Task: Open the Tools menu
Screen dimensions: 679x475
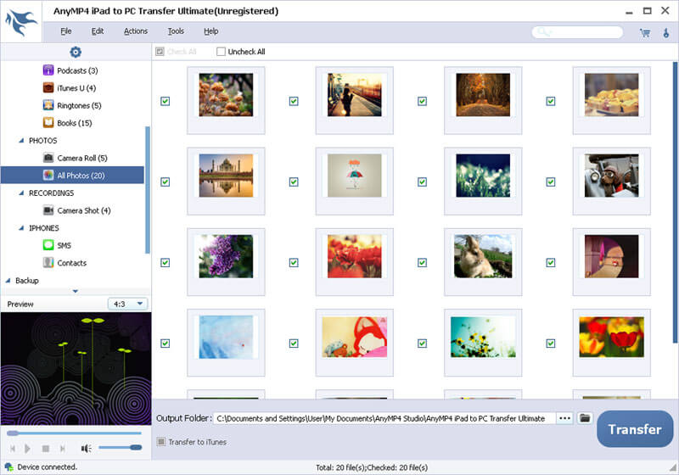Action: (x=176, y=31)
